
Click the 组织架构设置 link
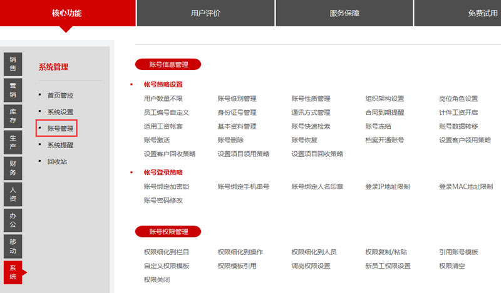tap(385, 99)
